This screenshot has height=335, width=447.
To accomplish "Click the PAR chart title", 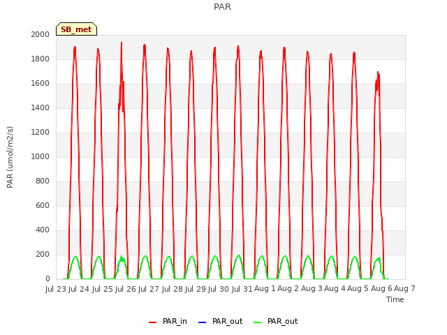I will [x=222, y=6].
